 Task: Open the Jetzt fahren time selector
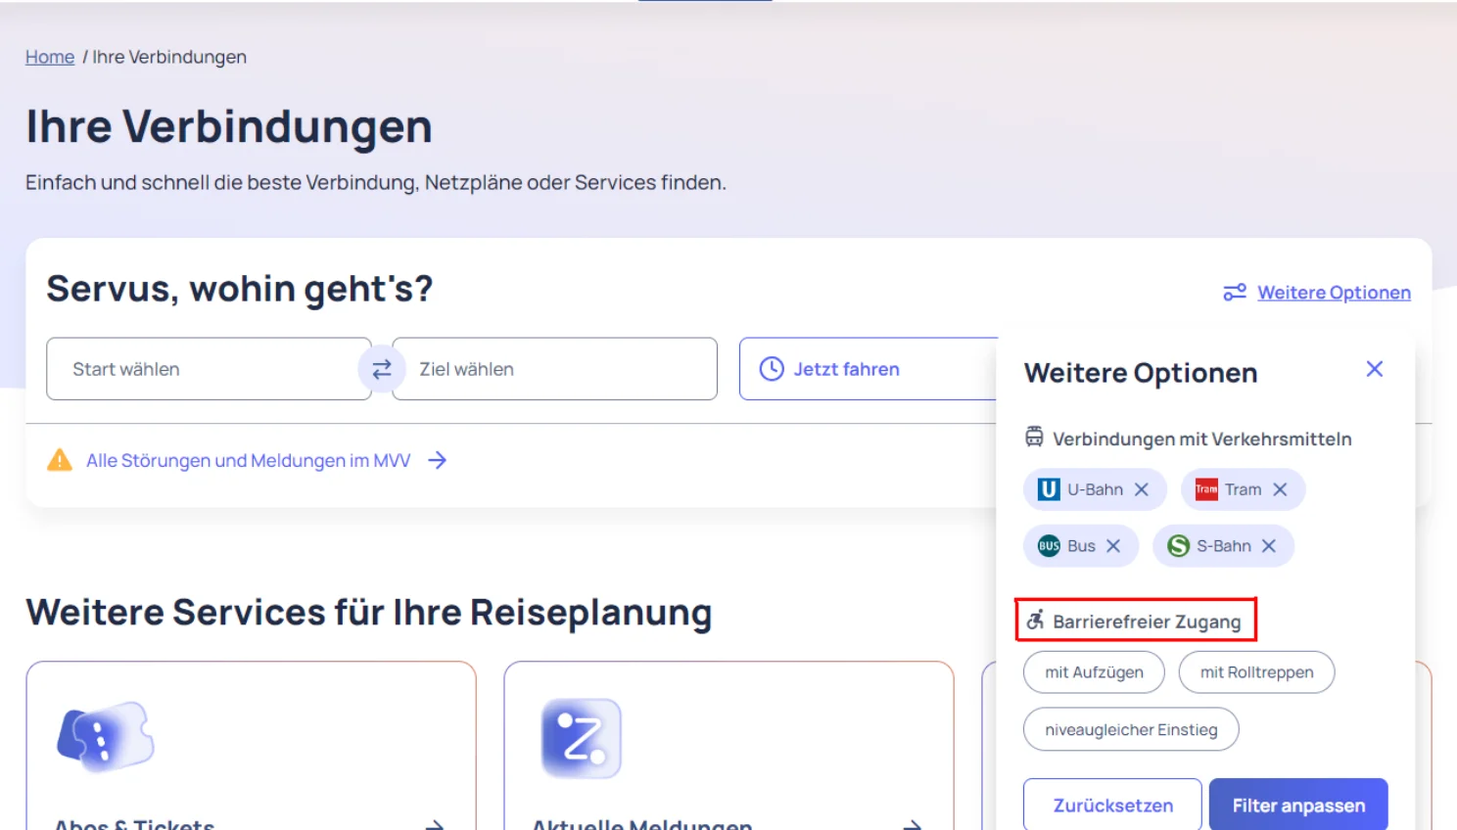[x=868, y=369]
